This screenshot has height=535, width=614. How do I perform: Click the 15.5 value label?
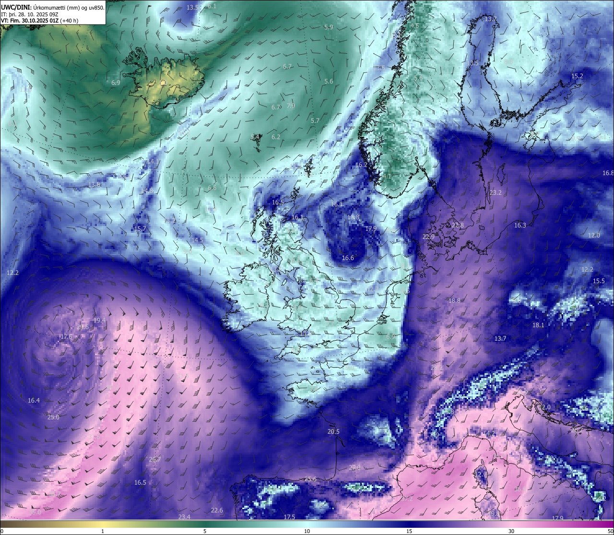point(599,281)
